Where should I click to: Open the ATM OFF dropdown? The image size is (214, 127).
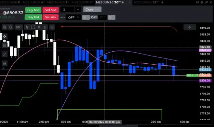[73, 17]
